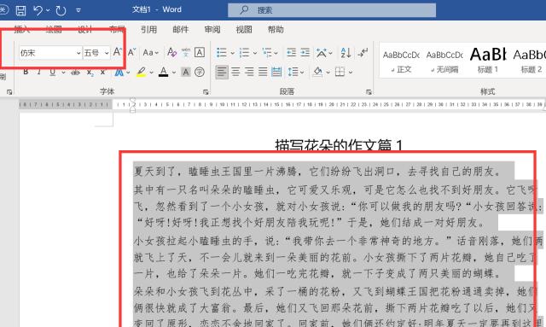
Task: Apply character border icon
Action: (199, 53)
